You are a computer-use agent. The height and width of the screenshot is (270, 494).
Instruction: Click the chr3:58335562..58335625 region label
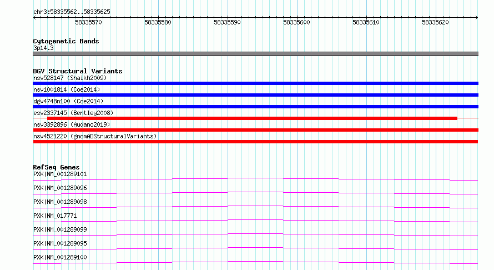[72, 12]
